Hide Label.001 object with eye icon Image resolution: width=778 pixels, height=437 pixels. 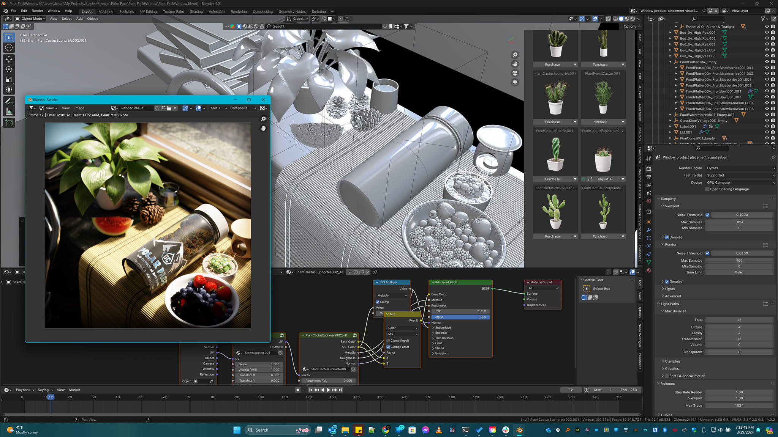click(767, 126)
